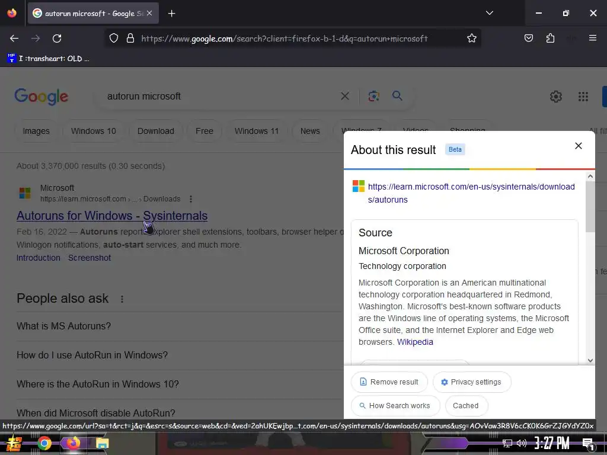Click the How Search works button
The image size is (607, 455).
point(395,405)
